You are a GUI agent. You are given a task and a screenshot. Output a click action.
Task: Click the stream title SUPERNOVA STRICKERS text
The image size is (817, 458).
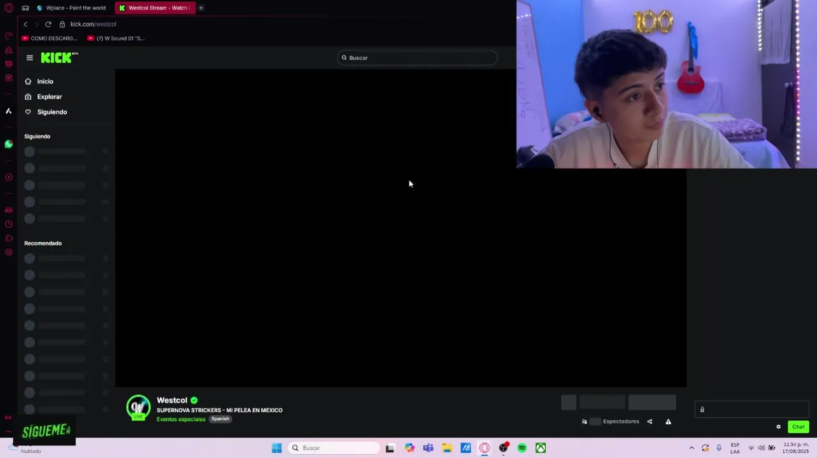pos(220,410)
